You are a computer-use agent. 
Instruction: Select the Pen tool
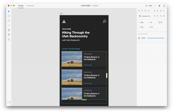(9, 30)
